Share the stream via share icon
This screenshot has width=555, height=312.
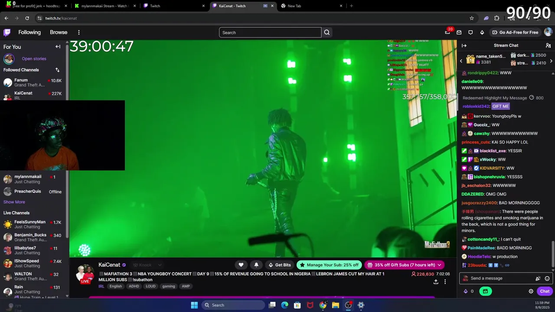[x=436, y=282]
